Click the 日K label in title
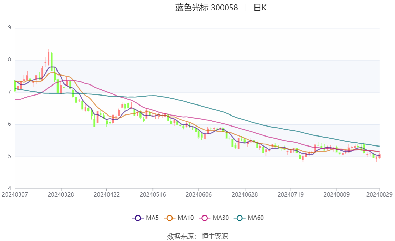The width and height of the screenshot is (395, 241). pyautogui.click(x=260, y=8)
